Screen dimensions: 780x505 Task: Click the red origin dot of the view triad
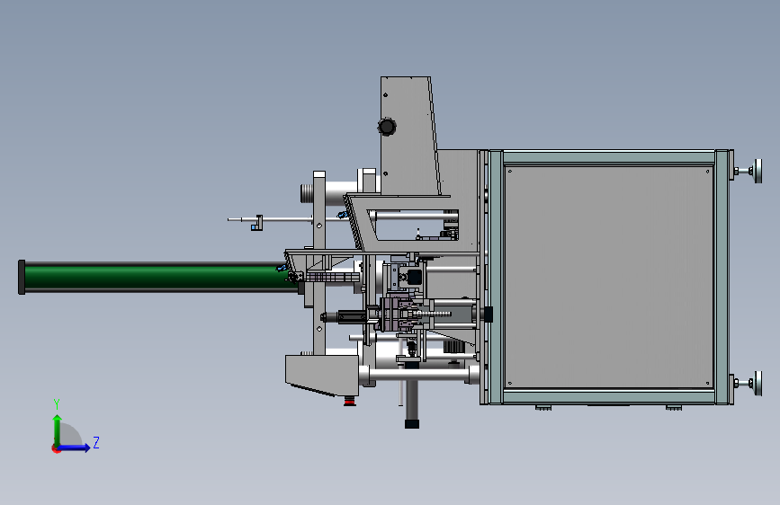(56, 448)
